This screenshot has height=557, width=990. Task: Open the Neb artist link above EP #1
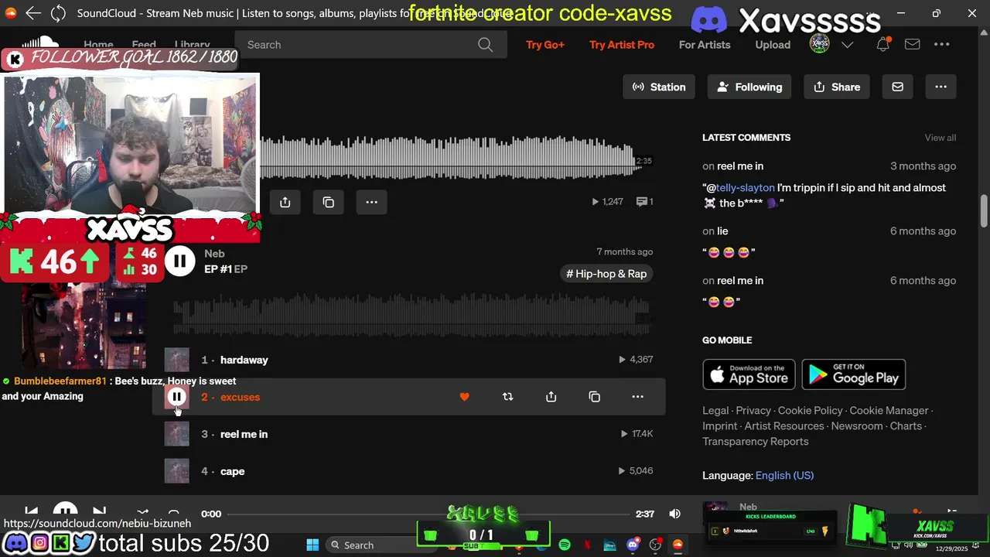pos(214,254)
